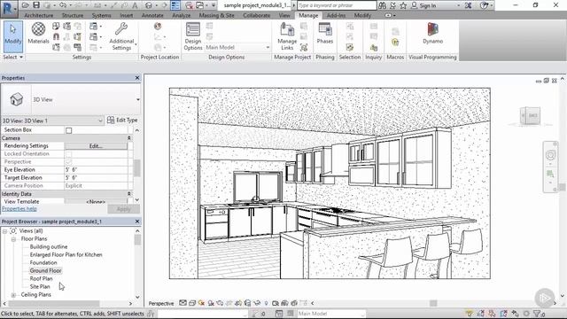Viewport: 567px width, 319px height.
Task: Click the search keyword input field
Action: coord(337,5)
